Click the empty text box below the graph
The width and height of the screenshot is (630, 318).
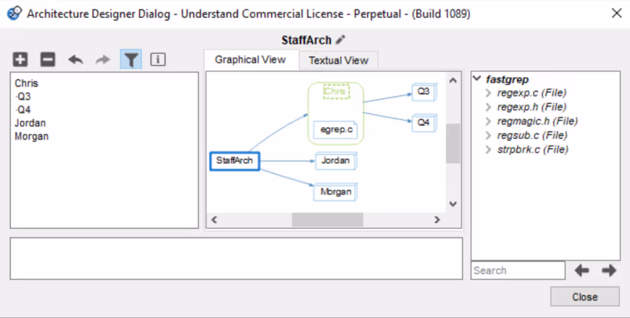pos(236,259)
